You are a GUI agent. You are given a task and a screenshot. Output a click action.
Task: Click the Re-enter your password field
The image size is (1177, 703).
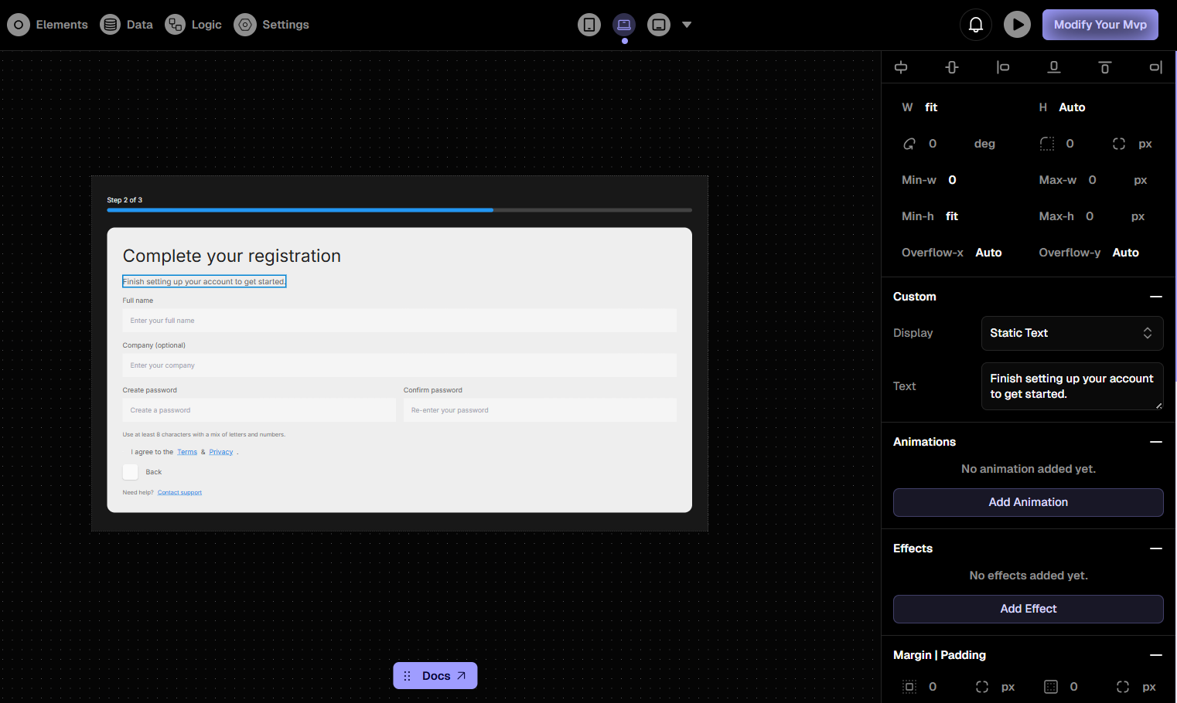(540, 410)
